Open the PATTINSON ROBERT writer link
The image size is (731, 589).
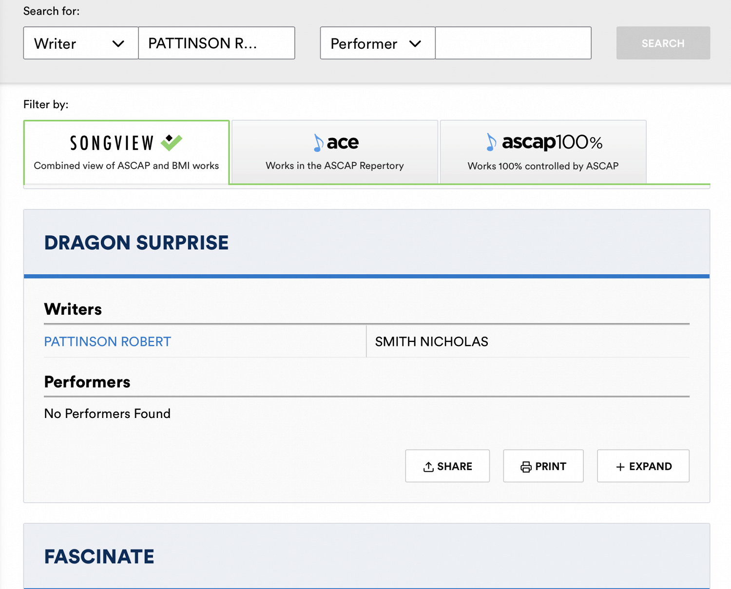tap(108, 342)
